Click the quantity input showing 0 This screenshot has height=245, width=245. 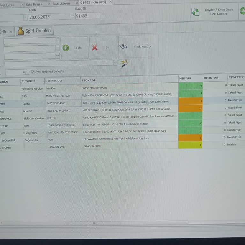pos(15,72)
